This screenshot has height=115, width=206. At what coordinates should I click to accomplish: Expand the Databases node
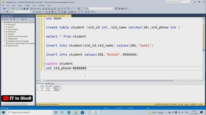pyautogui.click(x=5, y=25)
